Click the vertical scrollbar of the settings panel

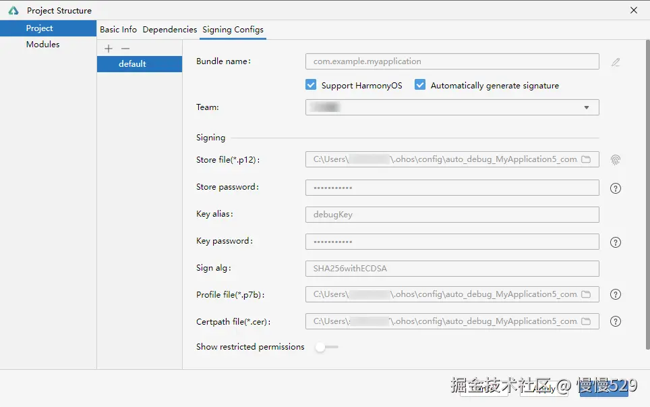pyautogui.click(x=647, y=194)
